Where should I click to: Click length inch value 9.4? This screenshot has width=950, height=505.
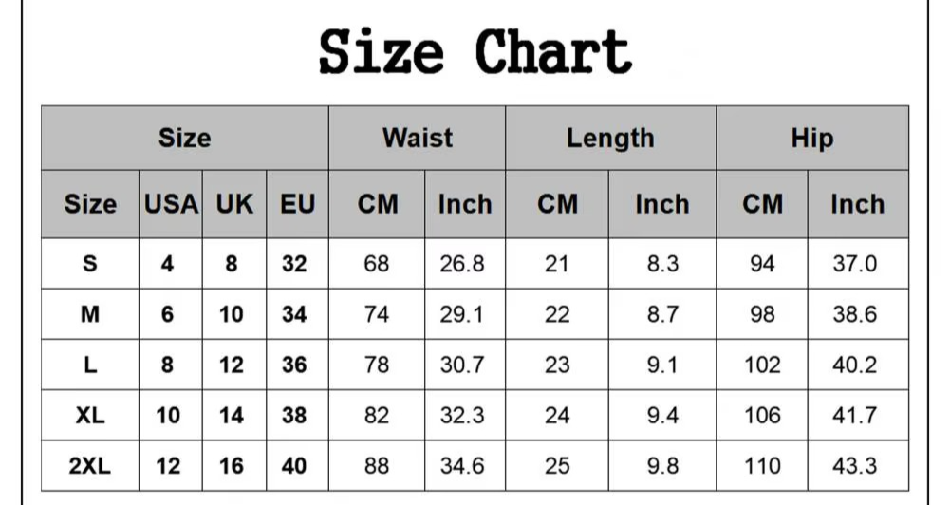(x=662, y=415)
